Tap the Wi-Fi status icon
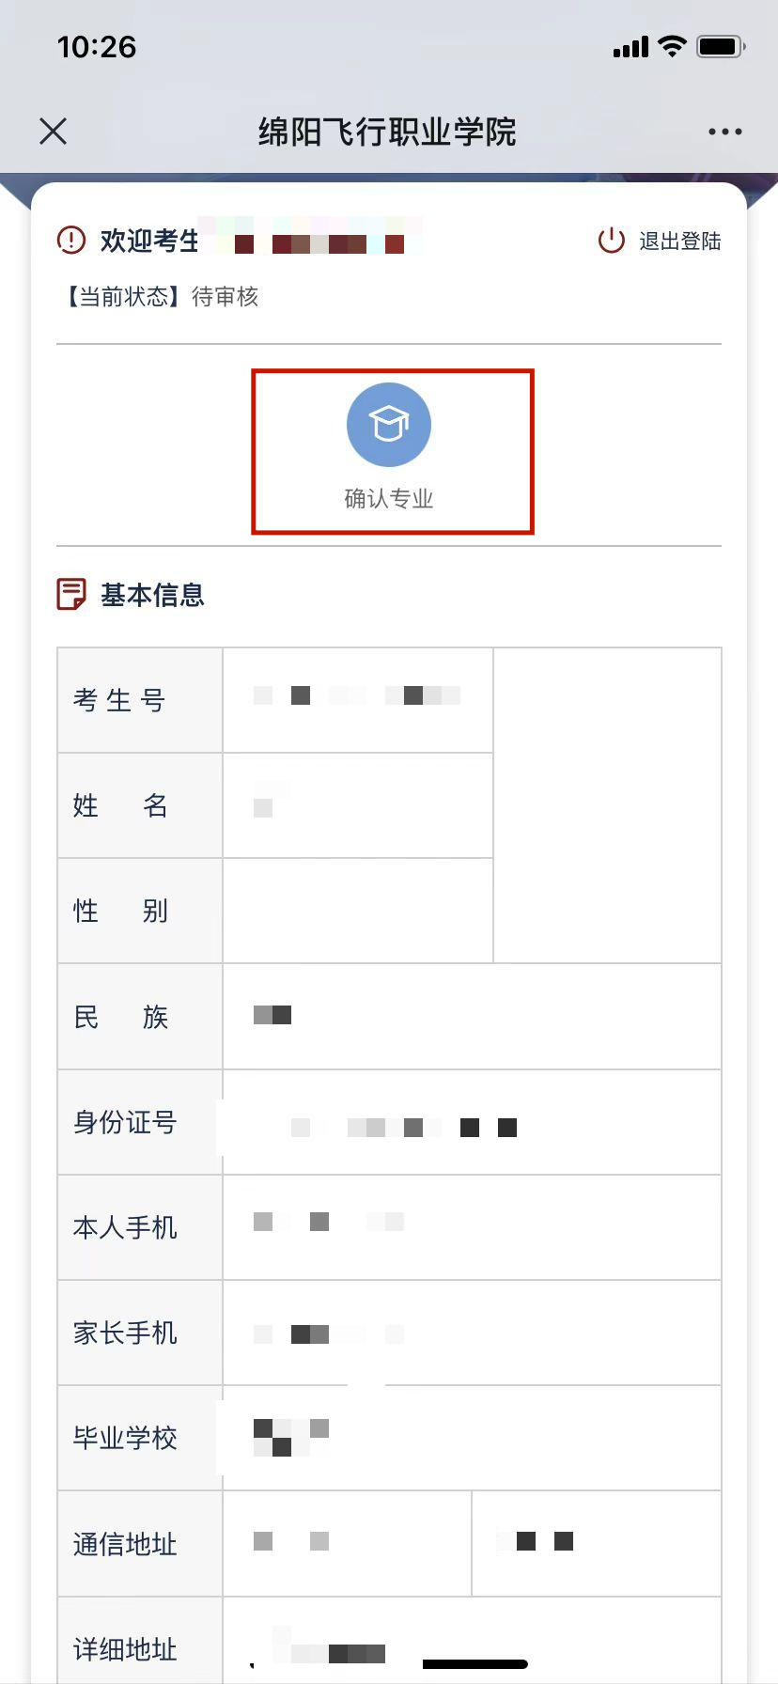The height and width of the screenshot is (1684, 778). pyautogui.click(x=672, y=46)
